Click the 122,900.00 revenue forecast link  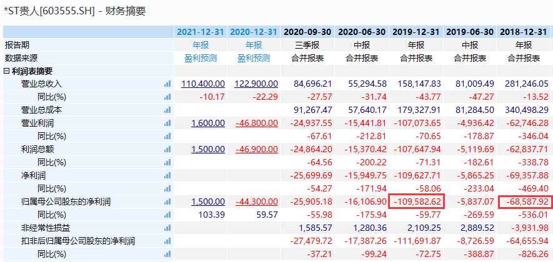click(257, 84)
